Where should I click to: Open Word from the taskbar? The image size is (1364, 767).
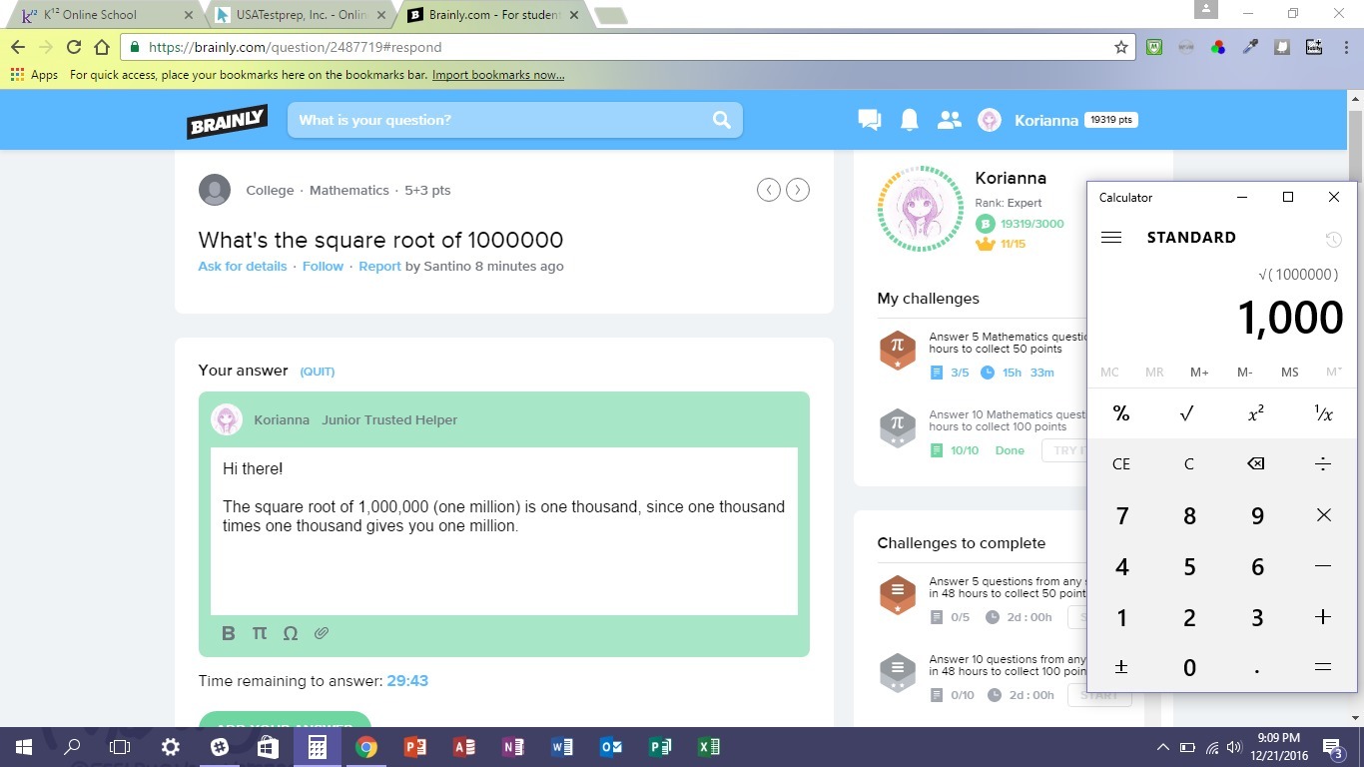(561, 747)
